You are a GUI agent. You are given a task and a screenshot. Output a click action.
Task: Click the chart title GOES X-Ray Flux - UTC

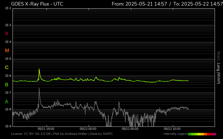coord(37,4)
